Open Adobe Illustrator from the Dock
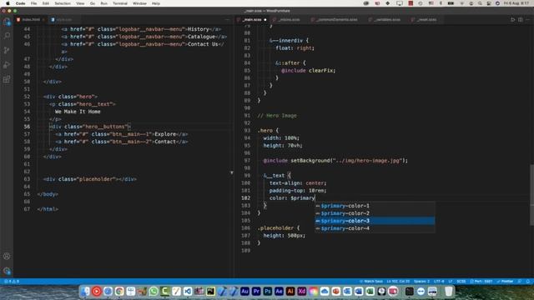This screenshot has height=300, width=534. click(x=290, y=291)
